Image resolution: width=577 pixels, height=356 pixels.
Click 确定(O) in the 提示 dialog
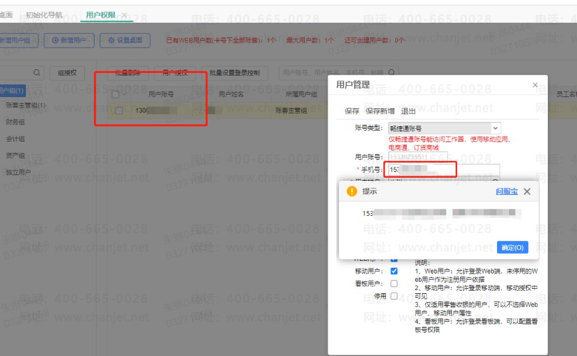[x=512, y=247]
